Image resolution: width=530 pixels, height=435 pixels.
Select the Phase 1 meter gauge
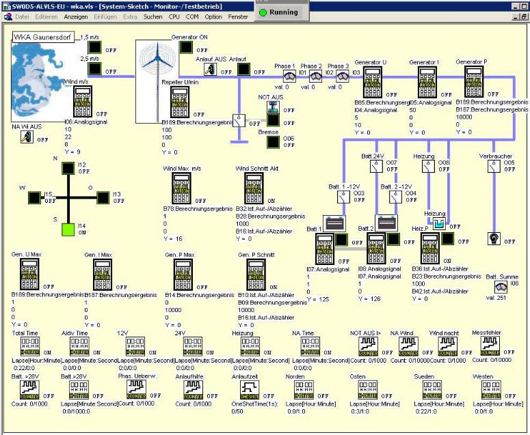(x=289, y=76)
